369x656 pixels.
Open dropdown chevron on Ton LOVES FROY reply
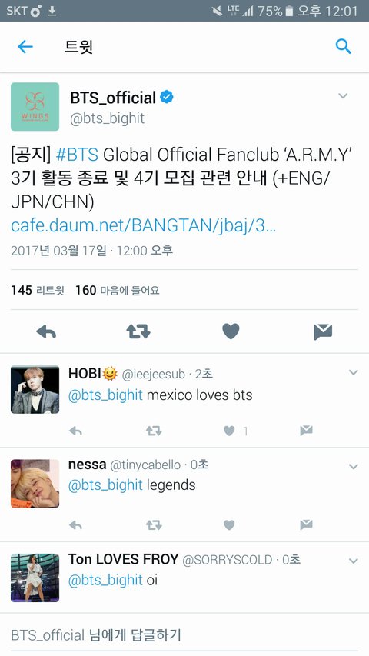pyautogui.click(x=354, y=561)
